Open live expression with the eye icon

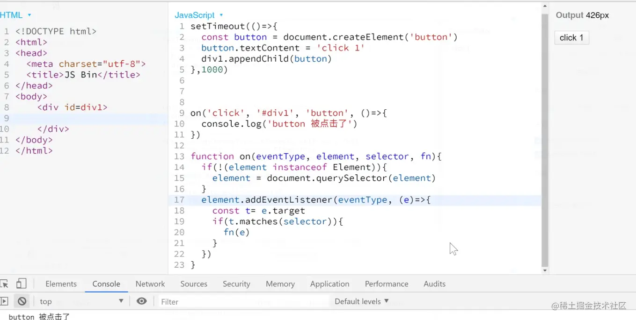click(142, 301)
